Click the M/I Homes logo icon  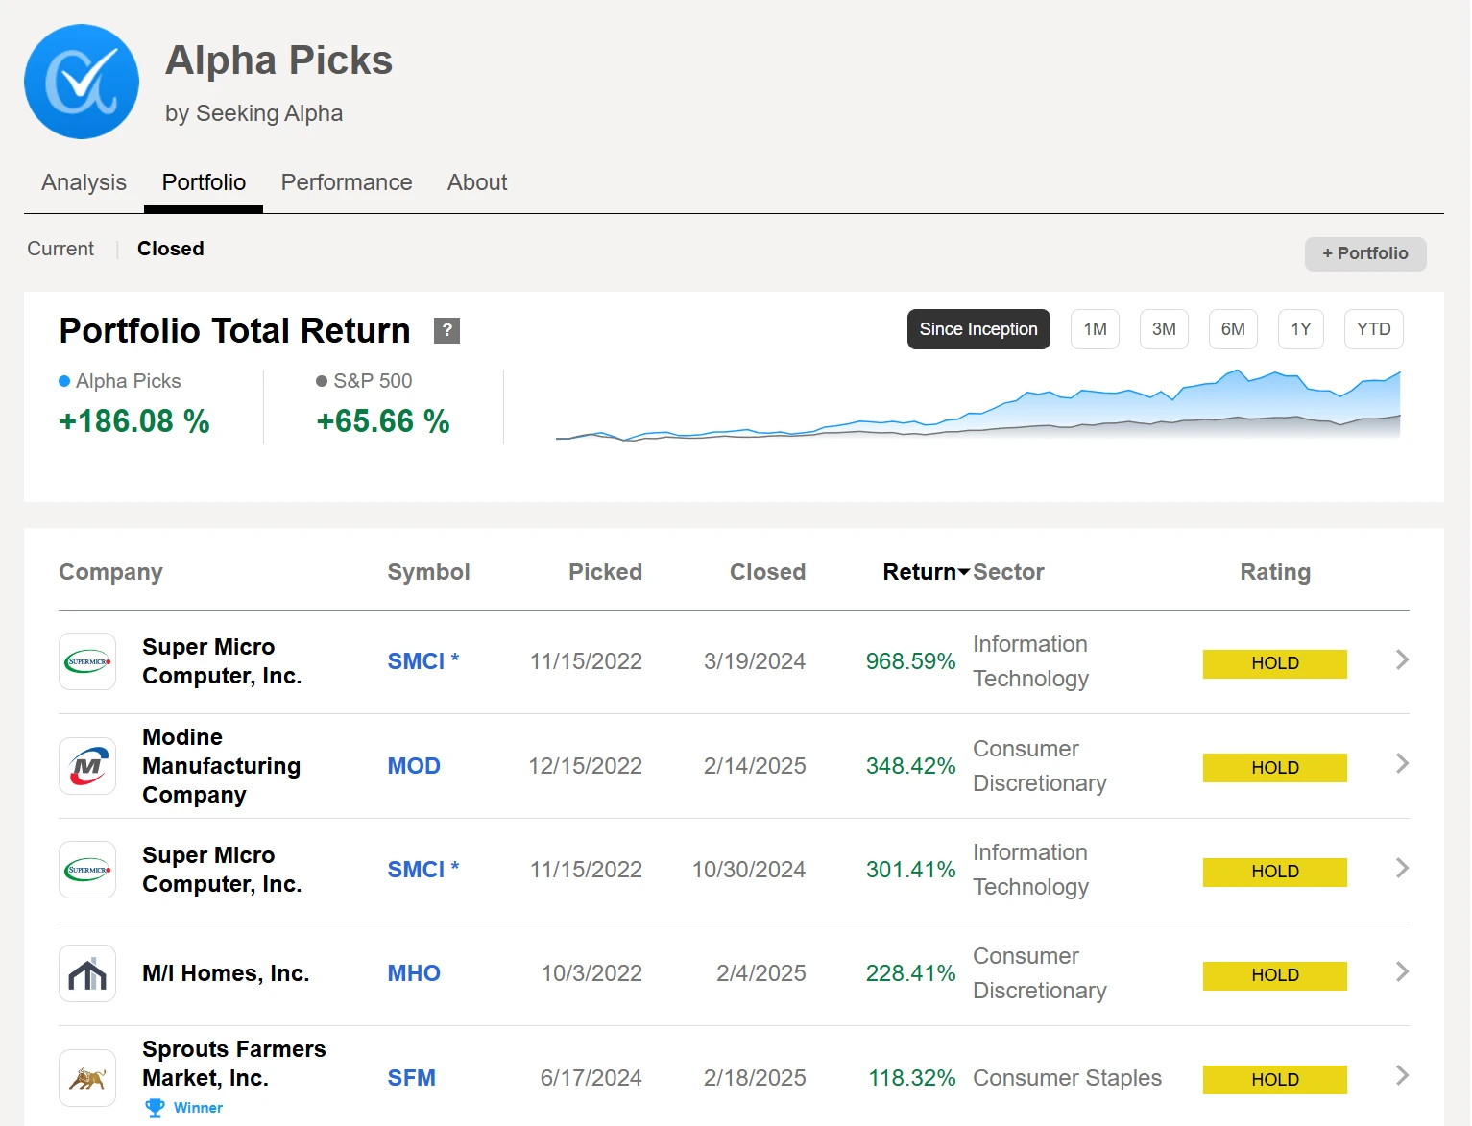pos(87,973)
